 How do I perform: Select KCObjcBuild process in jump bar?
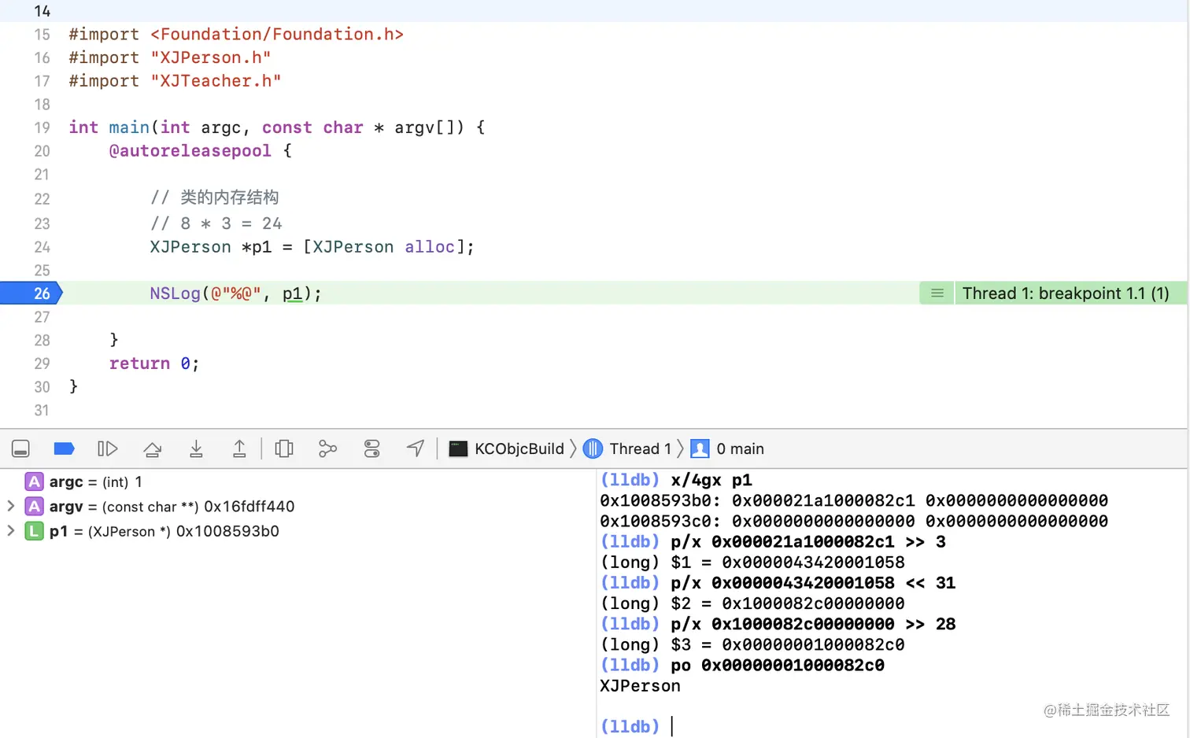507,449
